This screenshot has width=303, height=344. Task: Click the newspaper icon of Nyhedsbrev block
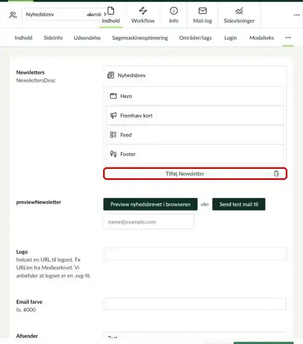click(x=111, y=75)
